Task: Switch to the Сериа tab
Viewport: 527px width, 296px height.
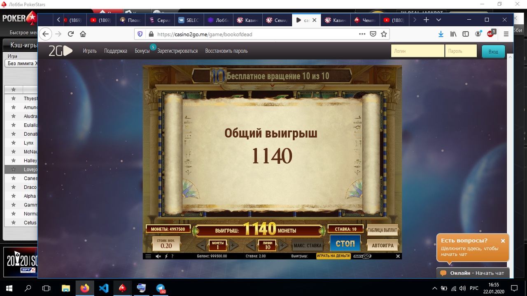Action: (x=160, y=20)
